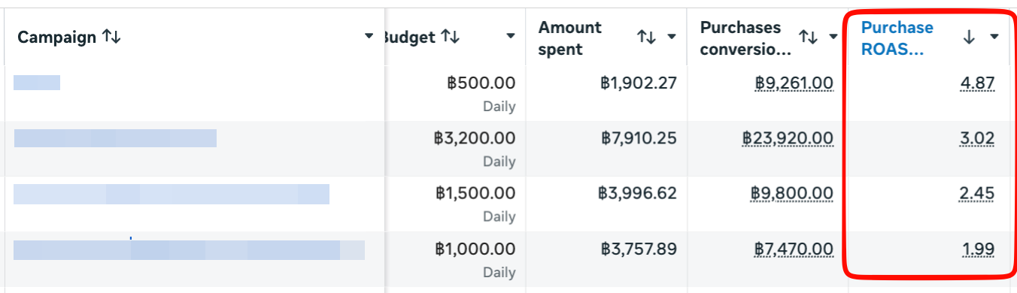This screenshot has height=293, width=1017.
Task: Click the Purchase ROAS column header text
Action: pyautogui.click(x=897, y=38)
